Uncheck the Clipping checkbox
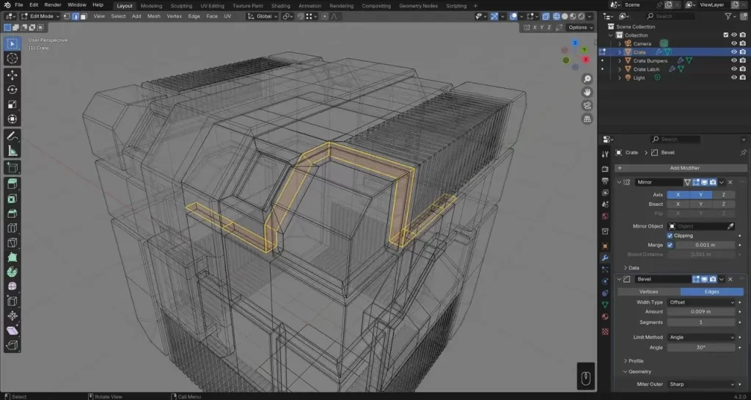Viewport: 751px width, 400px height. 670,236
